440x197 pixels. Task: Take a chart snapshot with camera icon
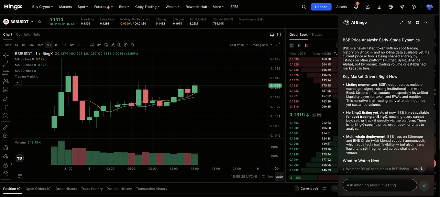(x=119, y=45)
